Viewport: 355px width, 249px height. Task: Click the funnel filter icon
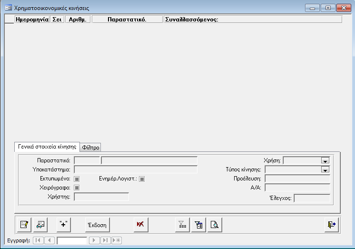(x=181, y=224)
